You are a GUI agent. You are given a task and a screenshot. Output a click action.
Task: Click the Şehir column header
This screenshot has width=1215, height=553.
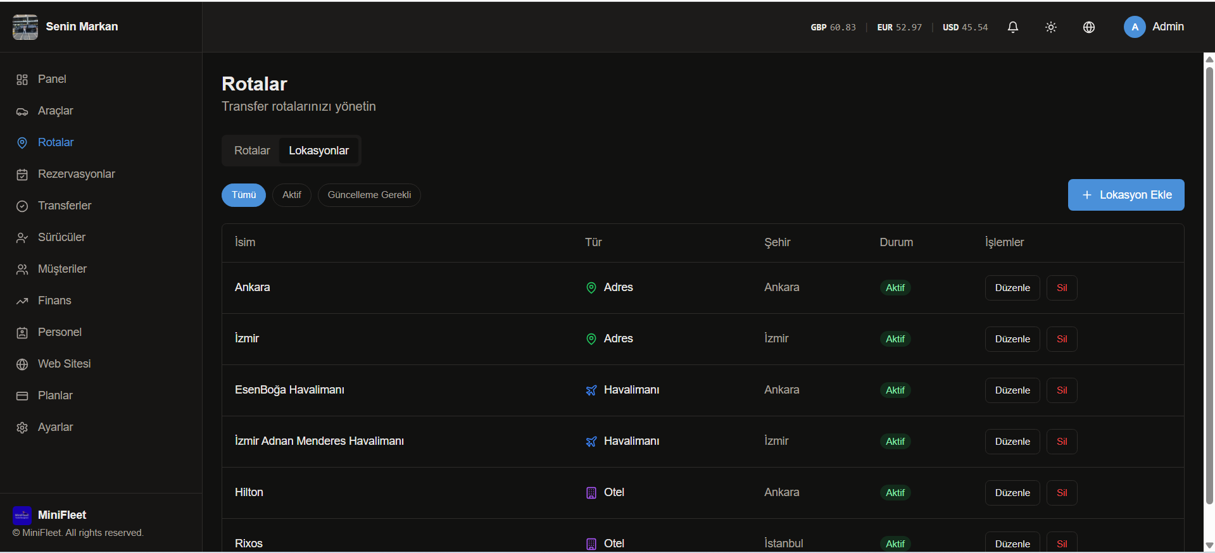click(777, 242)
